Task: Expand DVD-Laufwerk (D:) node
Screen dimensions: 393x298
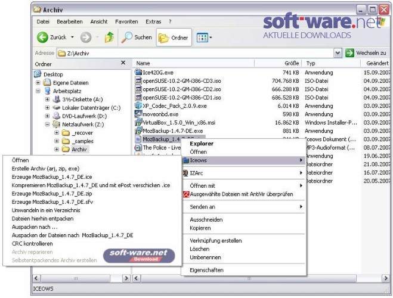Action: [x=47, y=116]
